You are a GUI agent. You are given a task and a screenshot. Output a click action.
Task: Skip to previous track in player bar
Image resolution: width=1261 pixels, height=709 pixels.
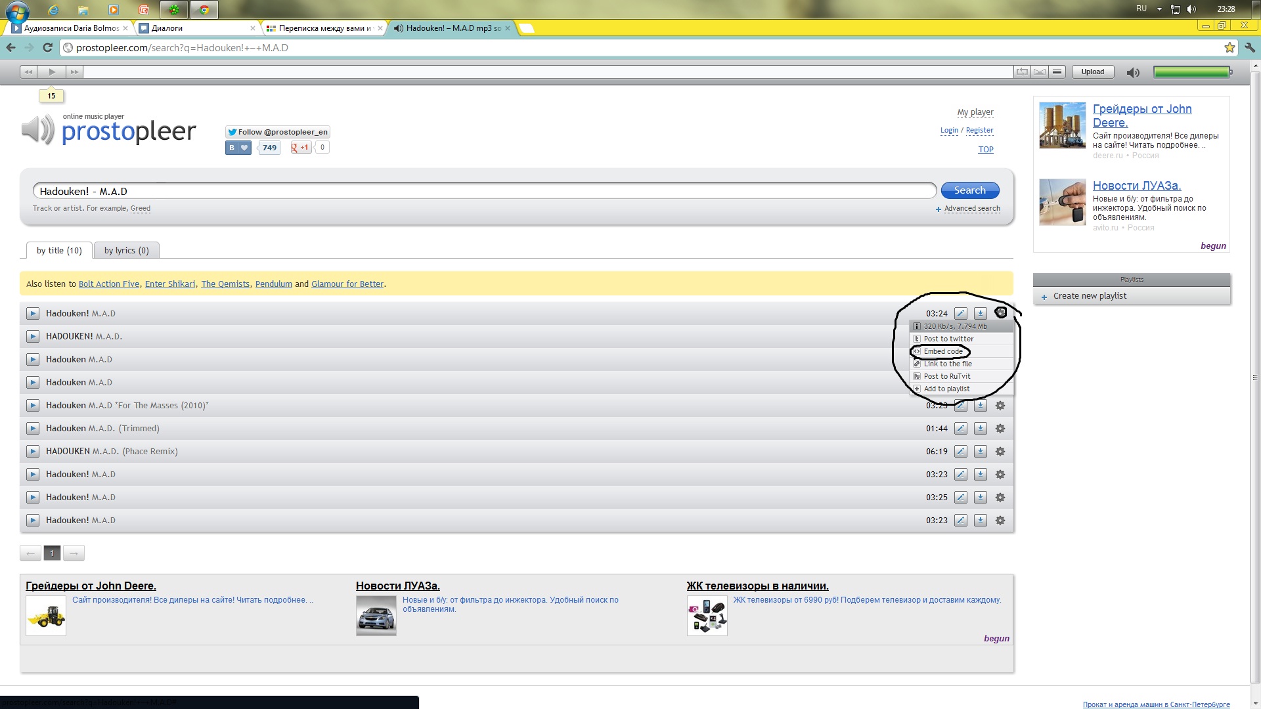tap(28, 72)
